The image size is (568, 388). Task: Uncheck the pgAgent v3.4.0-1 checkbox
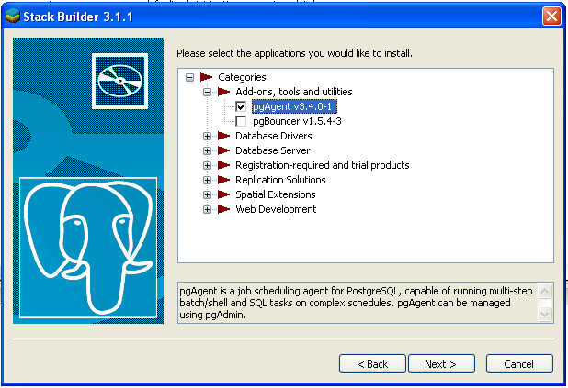241,106
